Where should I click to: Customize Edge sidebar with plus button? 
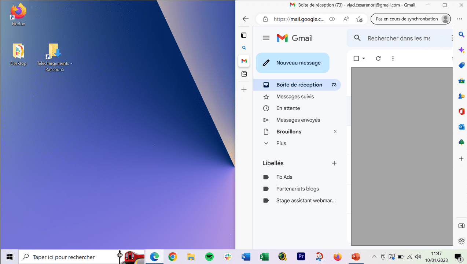tap(462, 159)
